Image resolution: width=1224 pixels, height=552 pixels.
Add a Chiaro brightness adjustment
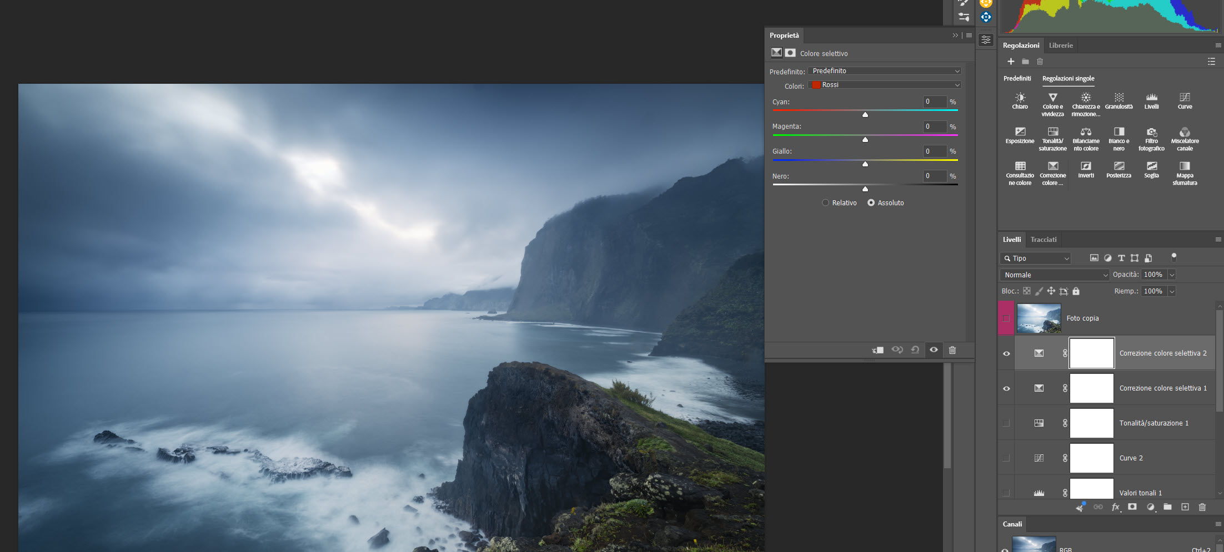1020,101
